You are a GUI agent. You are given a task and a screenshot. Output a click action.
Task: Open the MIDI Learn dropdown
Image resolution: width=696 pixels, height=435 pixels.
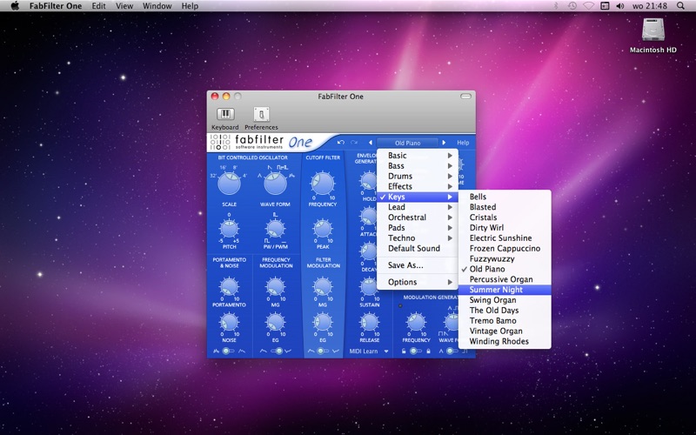(x=368, y=351)
